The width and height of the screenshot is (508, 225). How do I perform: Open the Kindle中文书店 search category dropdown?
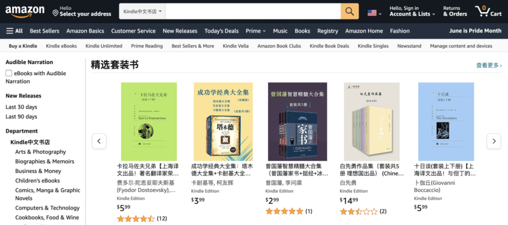tap(143, 11)
